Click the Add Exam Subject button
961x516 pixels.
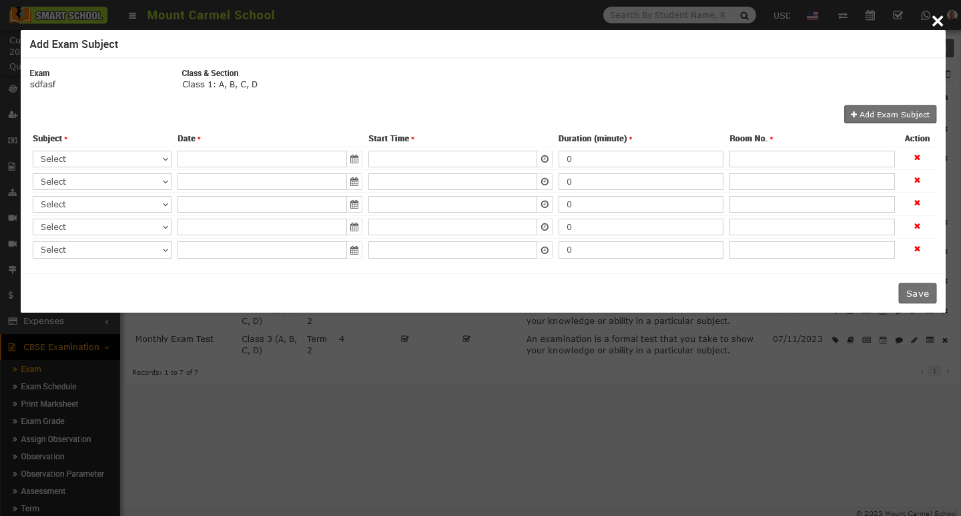(890, 115)
